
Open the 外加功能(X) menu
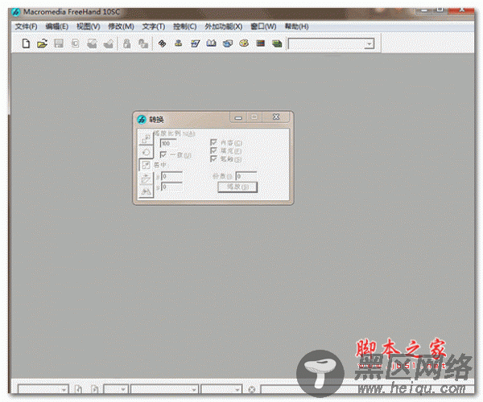(x=224, y=27)
